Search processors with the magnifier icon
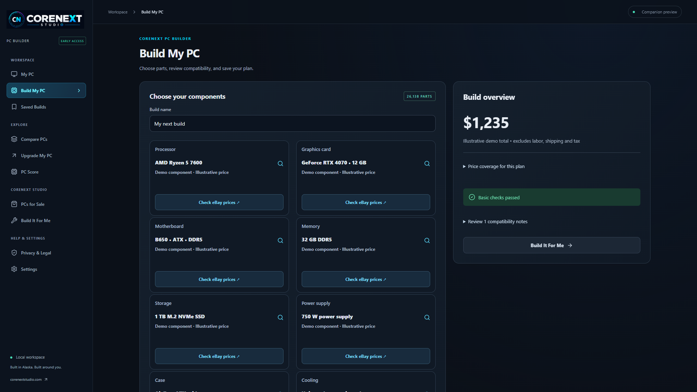 [x=281, y=164]
